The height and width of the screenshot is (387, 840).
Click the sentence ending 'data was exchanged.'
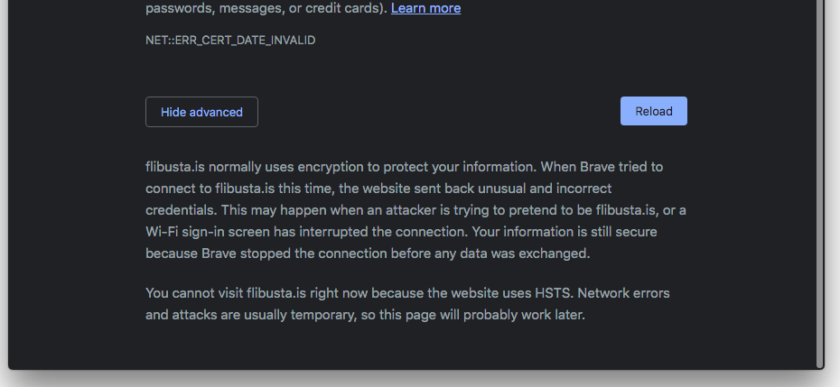(368, 253)
